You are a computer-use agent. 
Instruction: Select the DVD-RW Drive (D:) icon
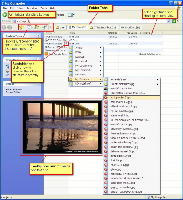tap(46, 40)
